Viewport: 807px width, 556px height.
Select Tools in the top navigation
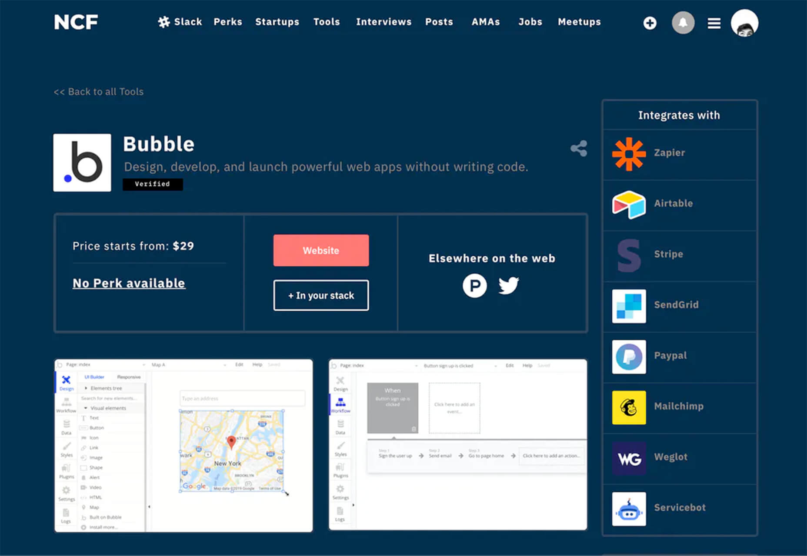pyautogui.click(x=327, y=22)
